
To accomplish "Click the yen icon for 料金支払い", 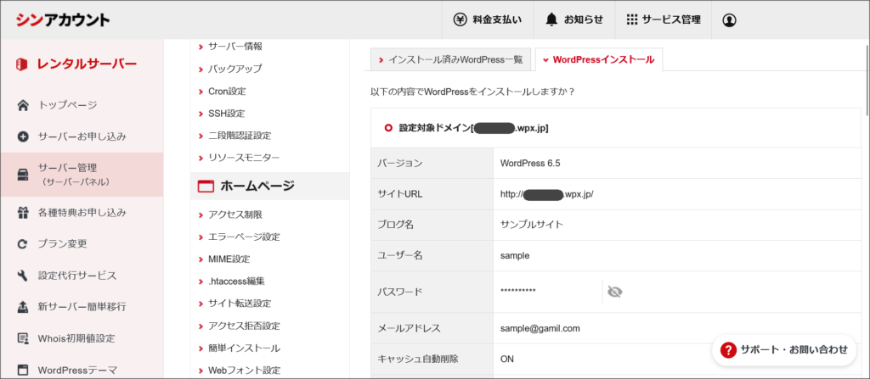I will 460,20.
